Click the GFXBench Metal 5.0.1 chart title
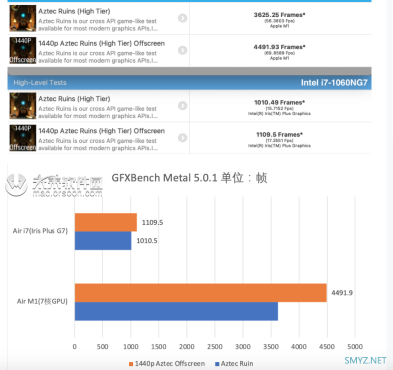393x370 pixels. pos(189,178)
